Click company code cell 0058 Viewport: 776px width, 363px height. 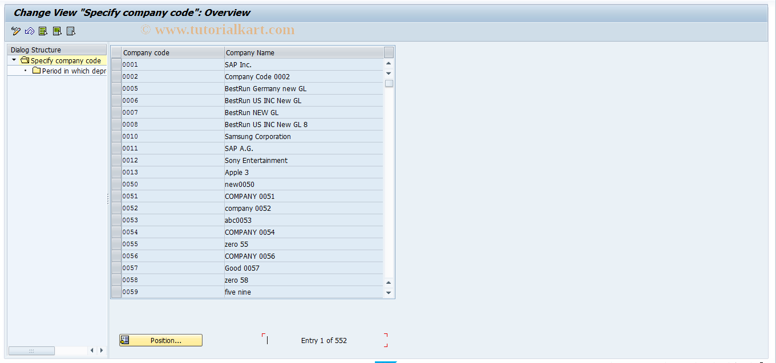(173, 280)
